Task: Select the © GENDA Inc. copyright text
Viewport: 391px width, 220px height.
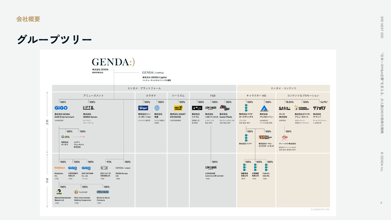Action: [x=381, y=162]
